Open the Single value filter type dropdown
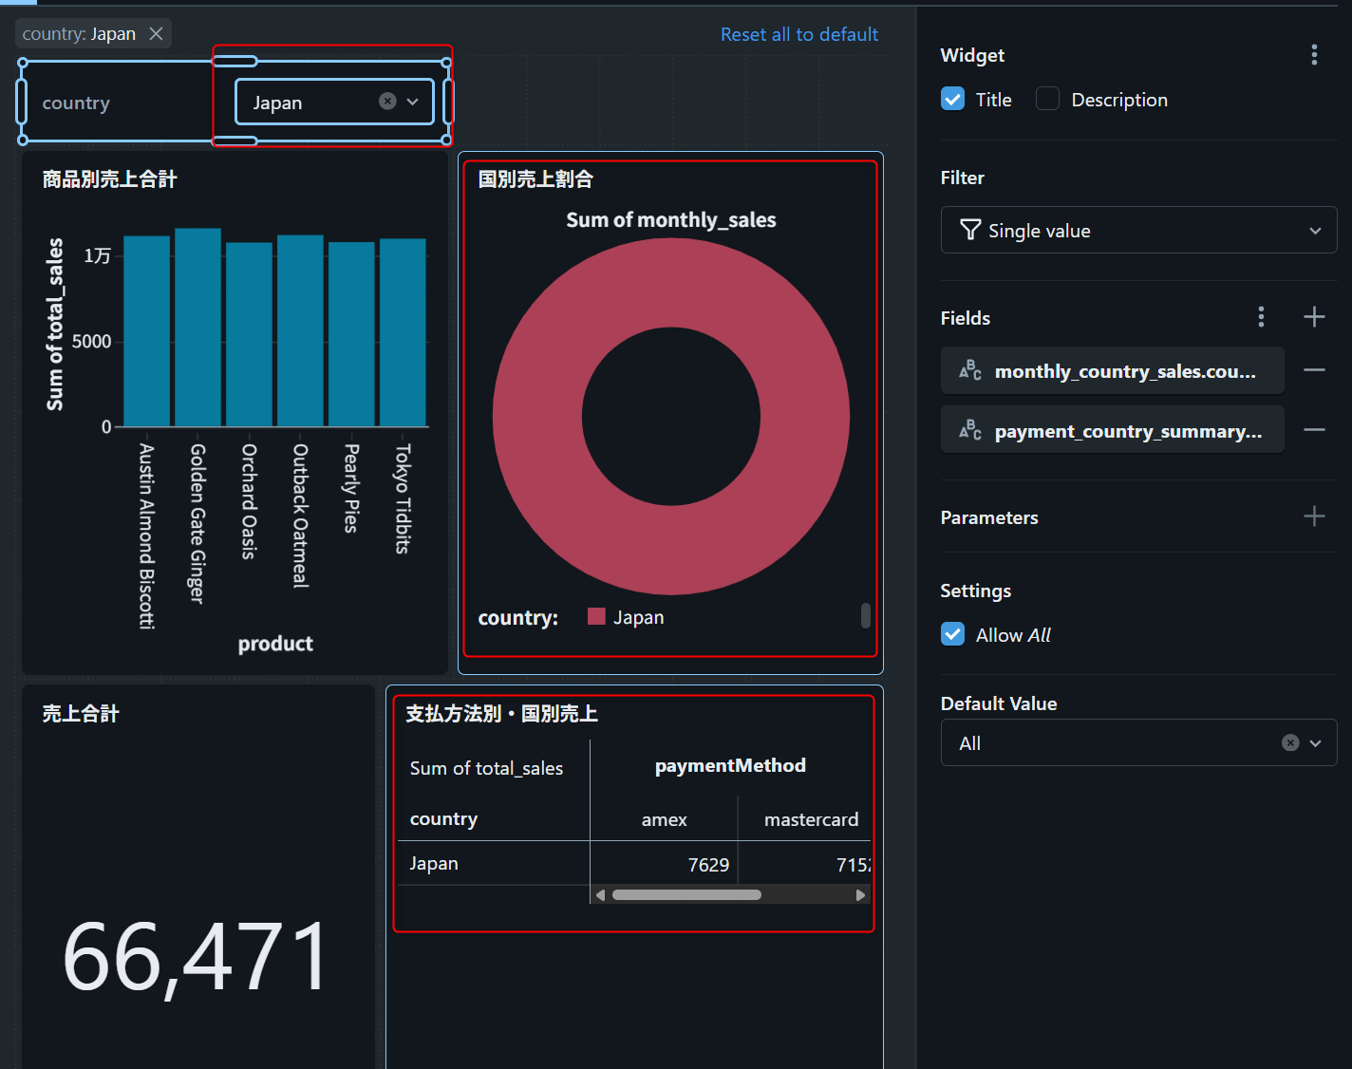This screenshot has height=1069, width=1352. (1137, 231)
